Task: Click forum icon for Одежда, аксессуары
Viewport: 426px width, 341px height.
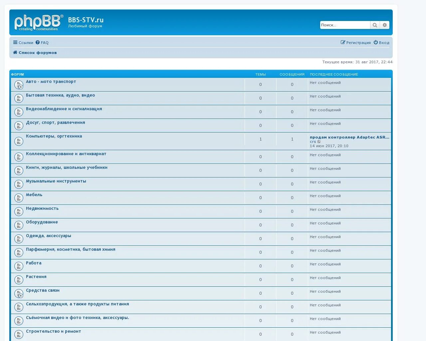Action: tap(19, 239)
